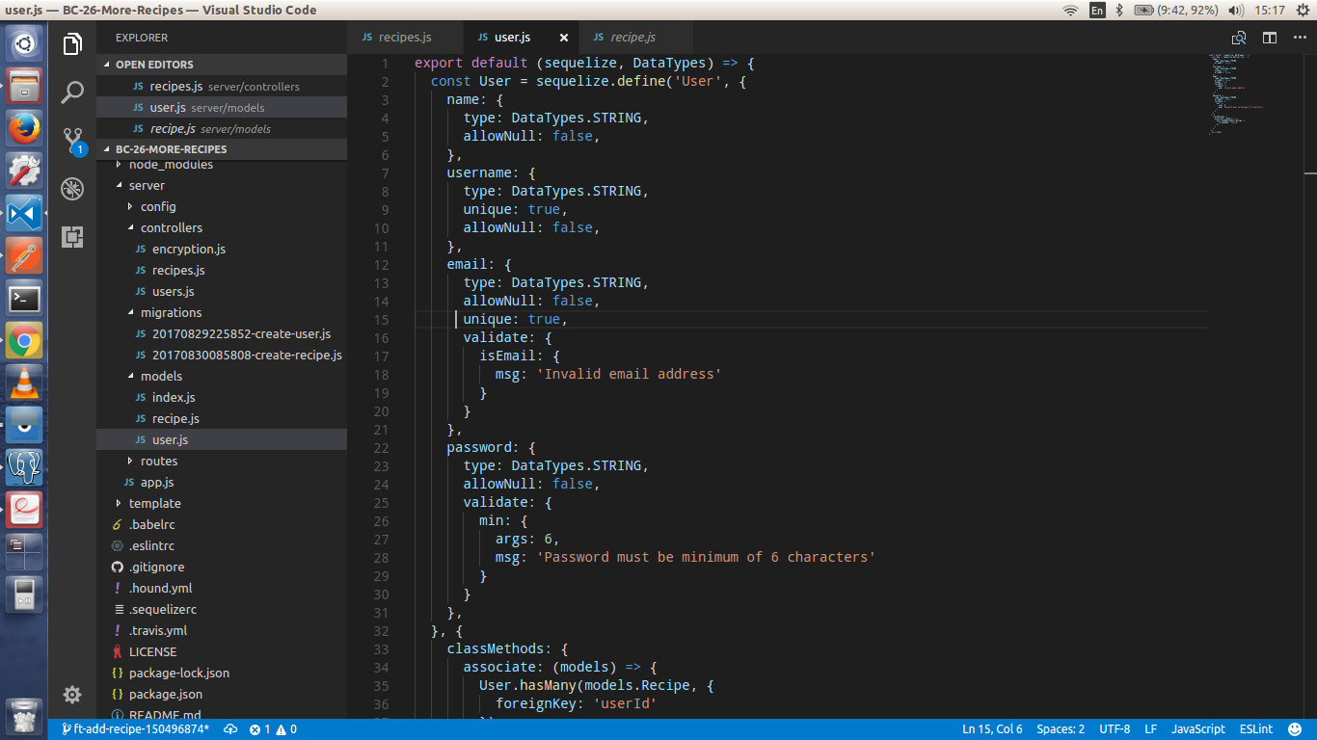This screenshot has width=1317, height=740.
Task: Click the synchronize changes cloud icon
Action: 230,729
